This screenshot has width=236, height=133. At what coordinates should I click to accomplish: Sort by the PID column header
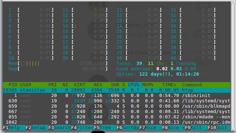click(13, 85)
